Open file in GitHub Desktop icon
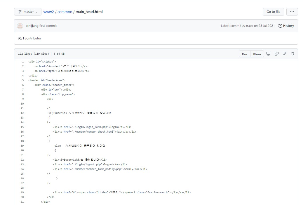Screen dimensions: 303x205 click(268, 54)
